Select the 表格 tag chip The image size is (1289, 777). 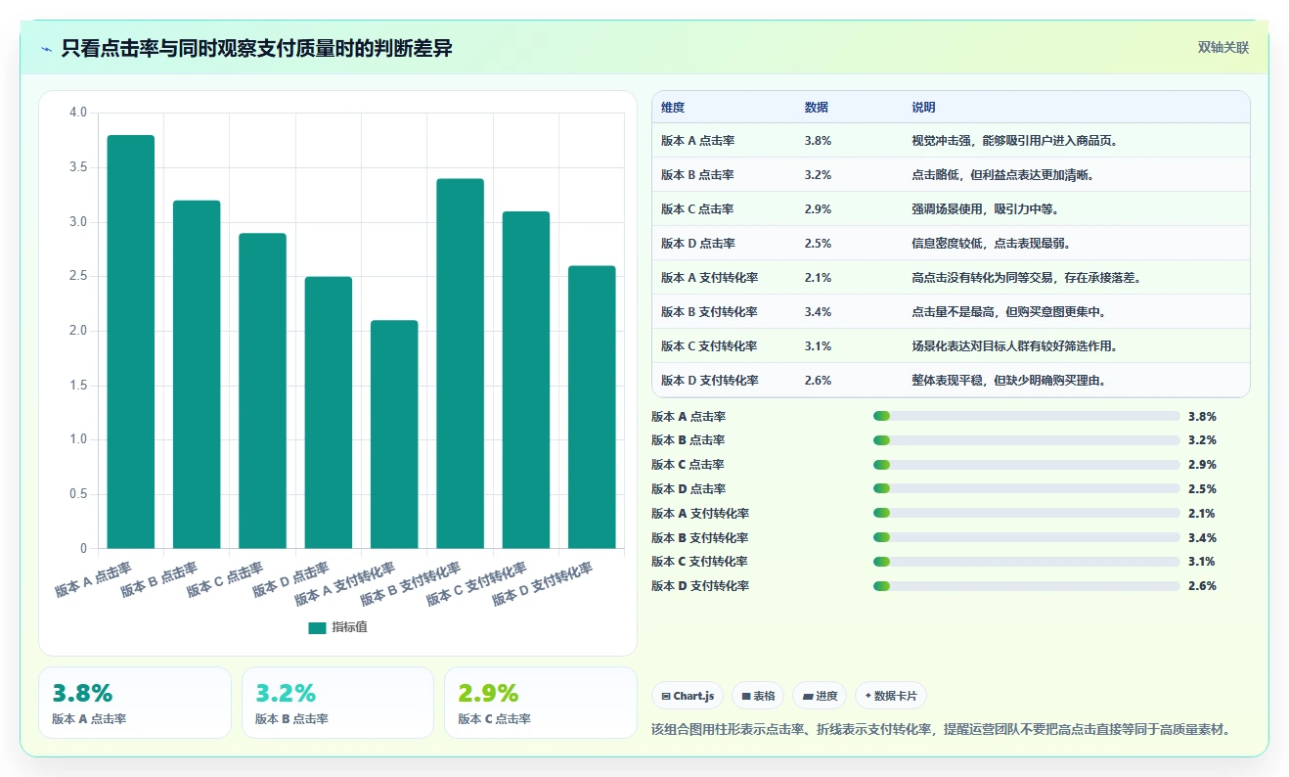759,696
